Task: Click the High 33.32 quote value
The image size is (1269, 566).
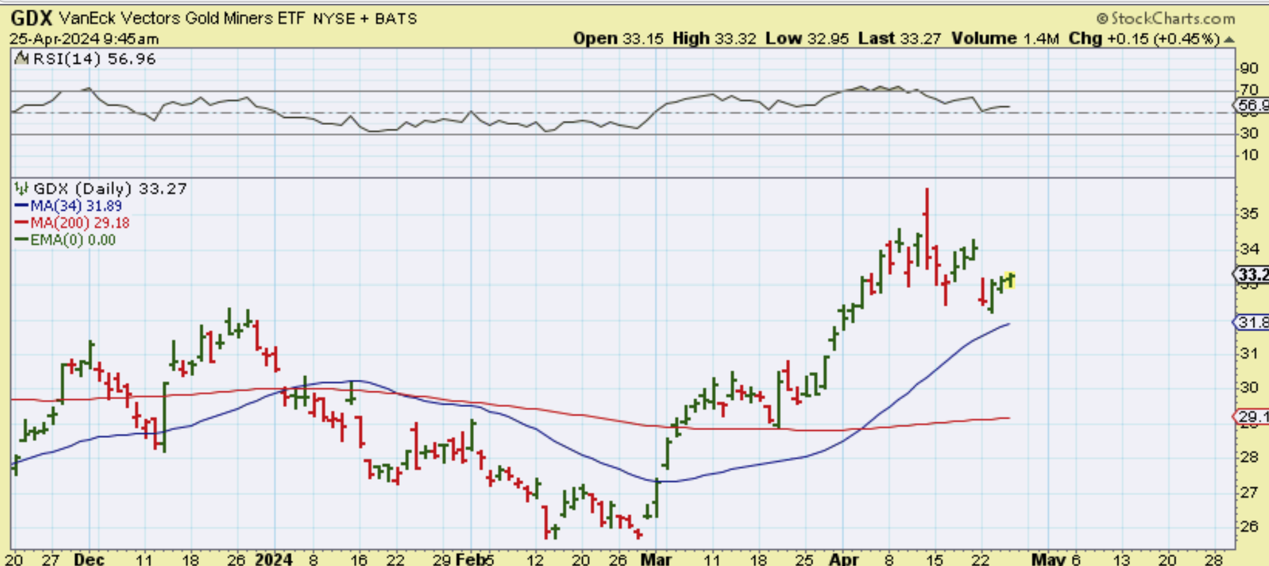Action: tap(714, 39)
